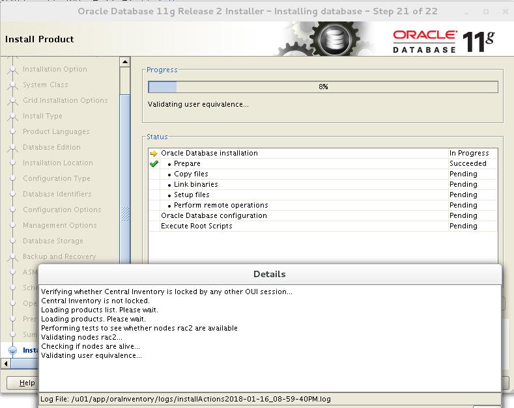Click the installer window title bar
The height and width of the screenshot is (408, 514).
[257, 12]
